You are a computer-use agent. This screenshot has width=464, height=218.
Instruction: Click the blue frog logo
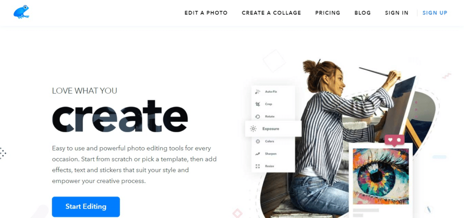(x=21, y=12)
